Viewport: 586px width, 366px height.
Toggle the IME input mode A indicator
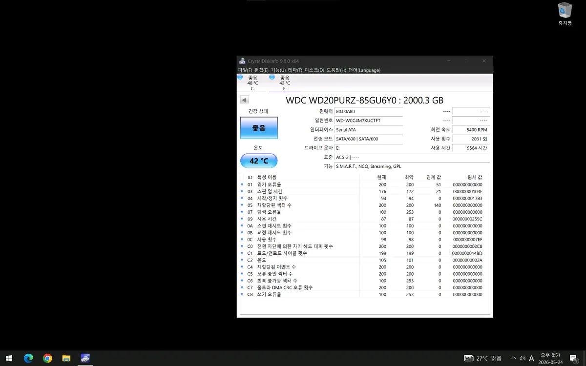[x=531, y=358]
